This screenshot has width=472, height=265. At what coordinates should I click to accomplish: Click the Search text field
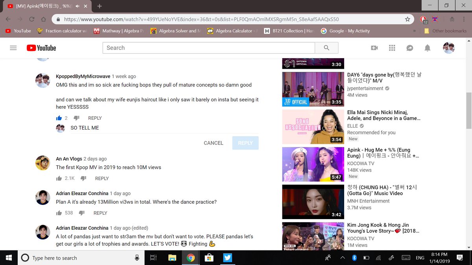209,48
